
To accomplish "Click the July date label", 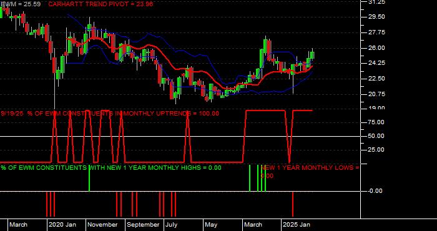I will click(171, 225).
